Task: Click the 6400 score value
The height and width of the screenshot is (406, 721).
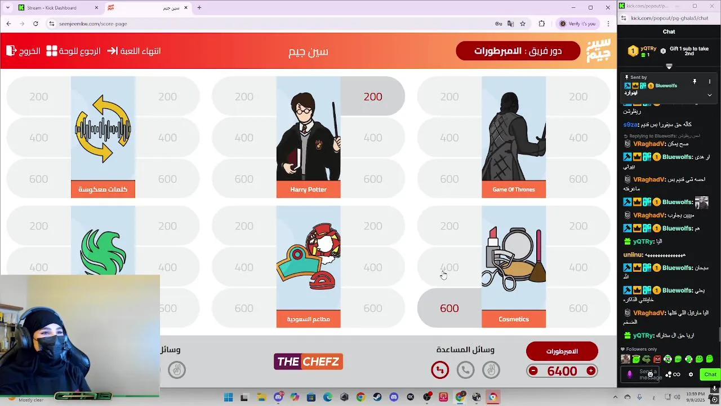Action: click(x=562, y=371)
